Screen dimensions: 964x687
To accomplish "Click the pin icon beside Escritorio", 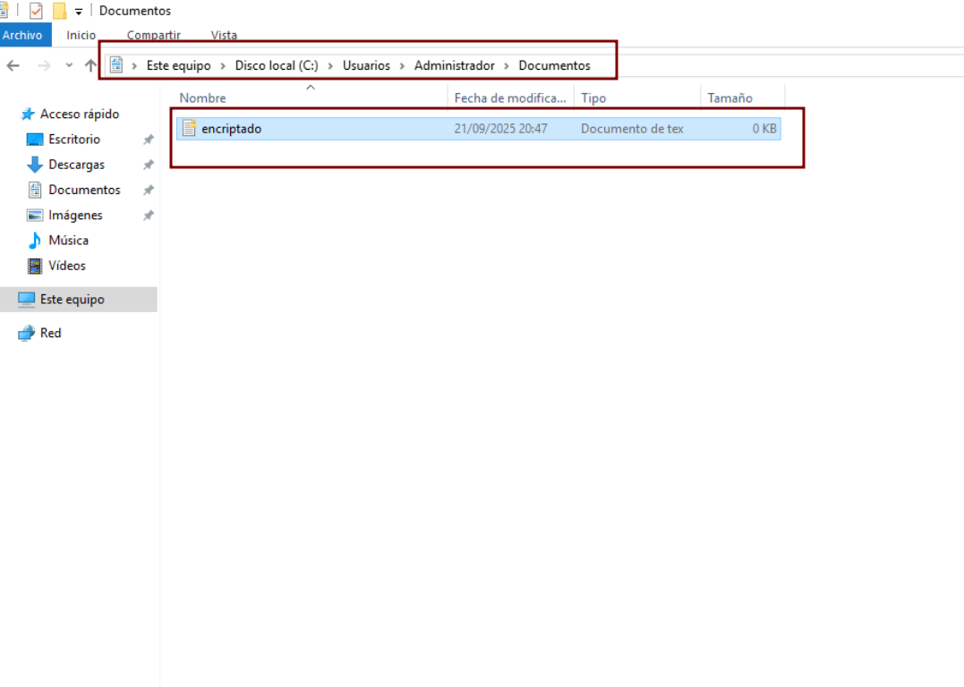I will 149,140.
